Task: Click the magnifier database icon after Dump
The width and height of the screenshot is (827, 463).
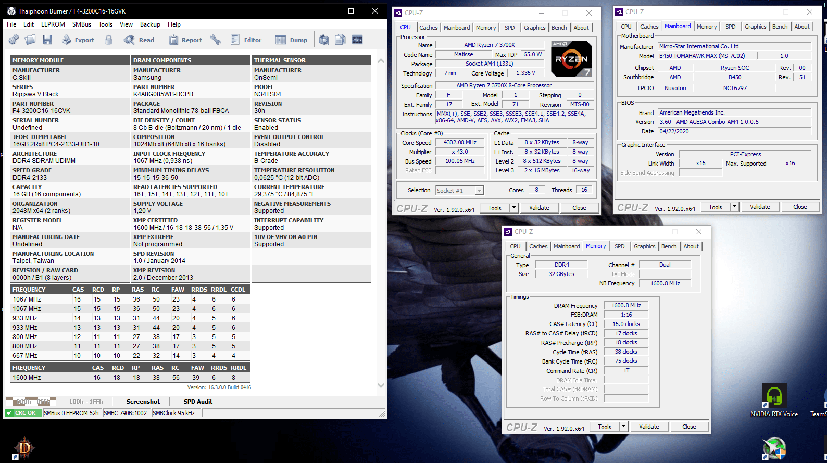Action: [324, 40]
